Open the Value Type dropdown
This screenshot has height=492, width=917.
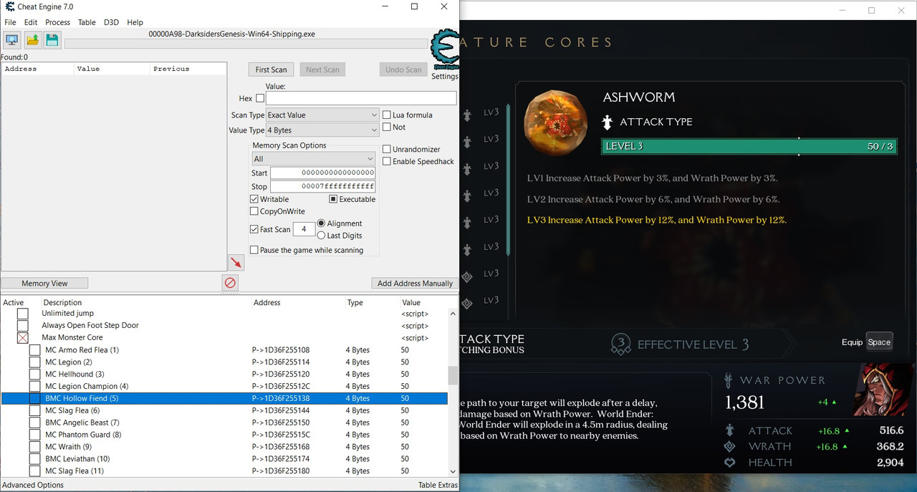[x=322, y=130]
